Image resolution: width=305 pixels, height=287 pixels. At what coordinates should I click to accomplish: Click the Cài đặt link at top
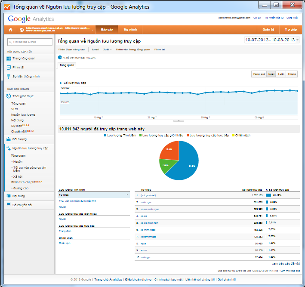tap(257, 18)
